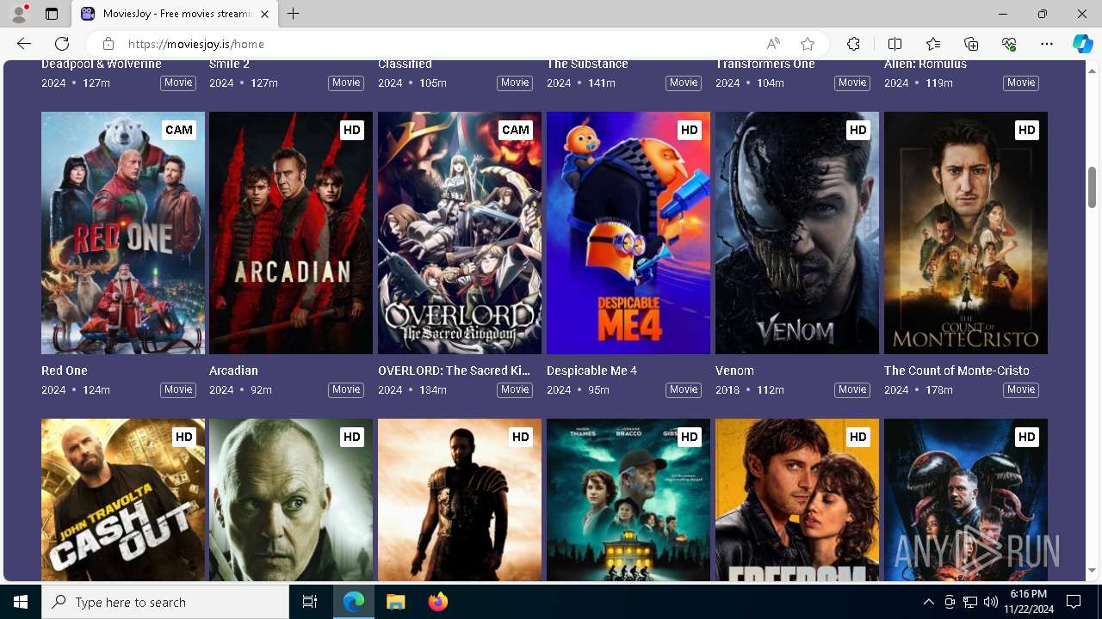The width and height of the screenshot is (1102, 619).
Task: Click The Substance title link
Action: 587,64
